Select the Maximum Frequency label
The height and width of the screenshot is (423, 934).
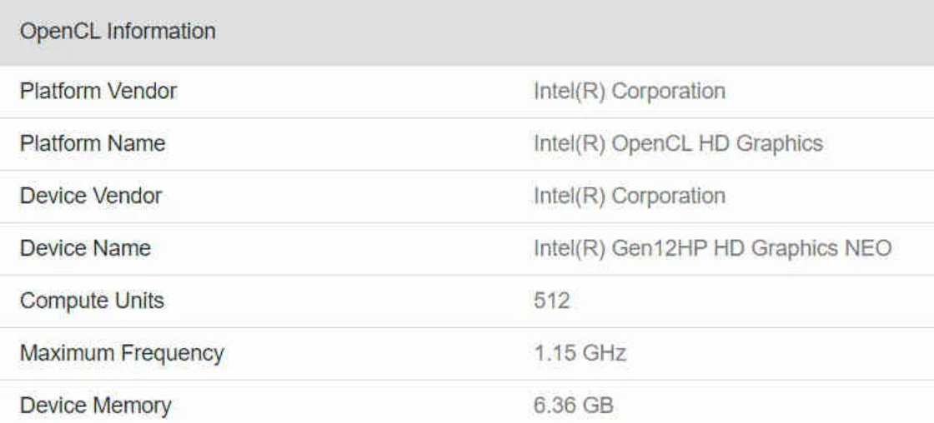coord(122,353)
